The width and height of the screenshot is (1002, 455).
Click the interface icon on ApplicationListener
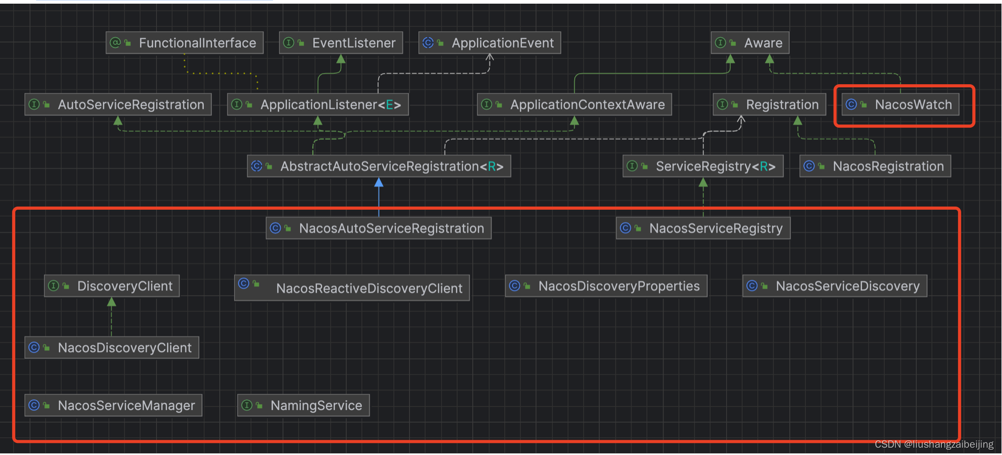click(x=237, y=104)
